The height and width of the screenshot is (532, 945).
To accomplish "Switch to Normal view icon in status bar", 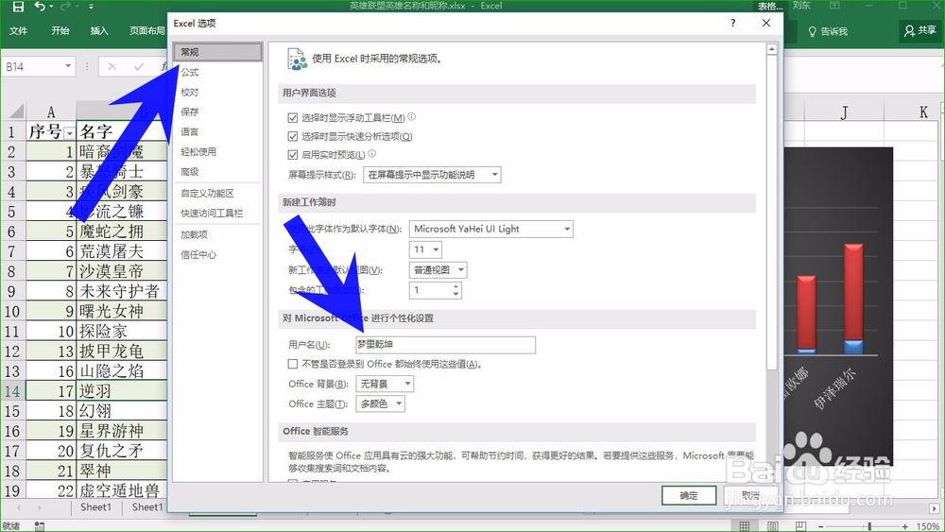I will (x=745, y=526).
